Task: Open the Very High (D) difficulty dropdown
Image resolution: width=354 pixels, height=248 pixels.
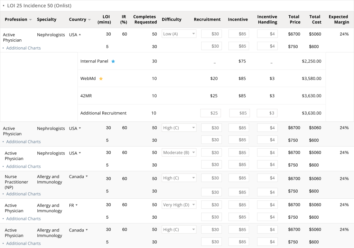Action: click(179, 205)
